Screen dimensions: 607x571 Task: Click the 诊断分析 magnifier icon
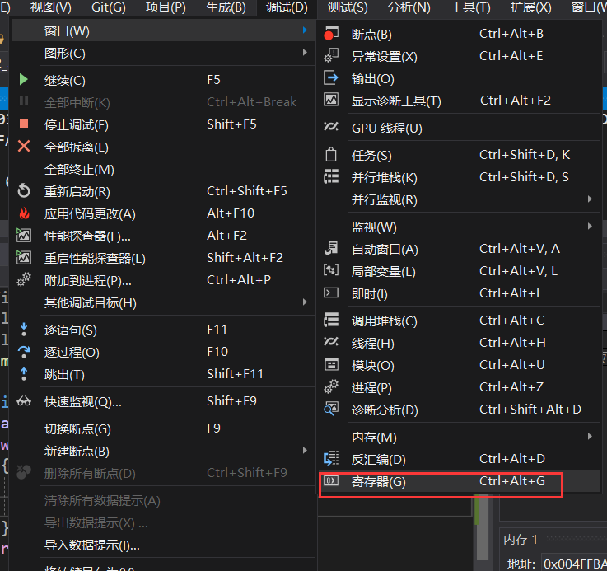coord(331,409)
